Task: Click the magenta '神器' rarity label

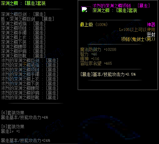Action: pyautogui.click(x=151, y=25)
